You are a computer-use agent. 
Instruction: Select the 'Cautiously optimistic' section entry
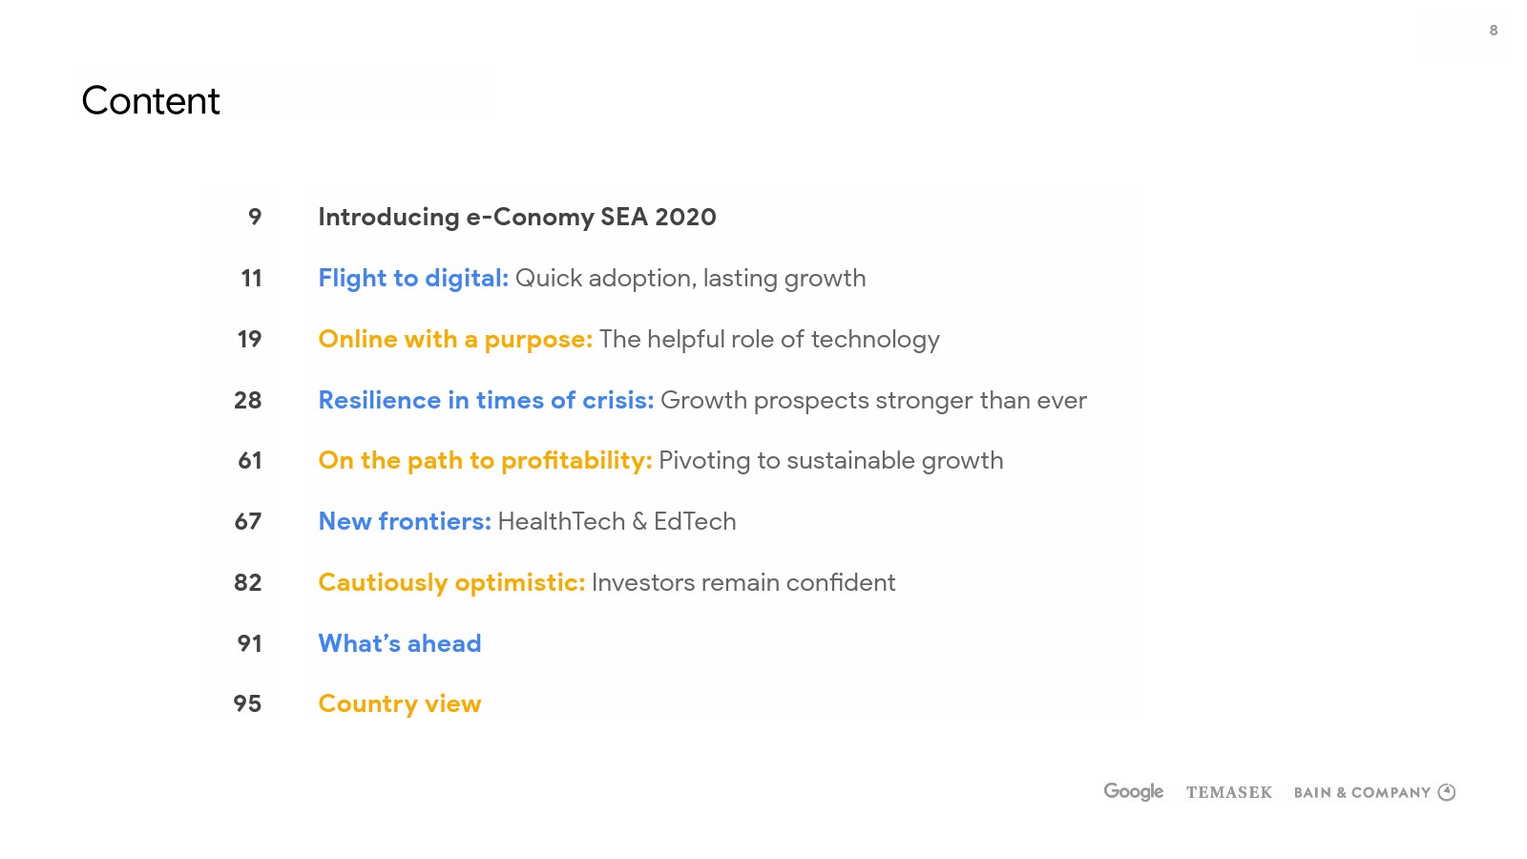[x=451, y=582]
